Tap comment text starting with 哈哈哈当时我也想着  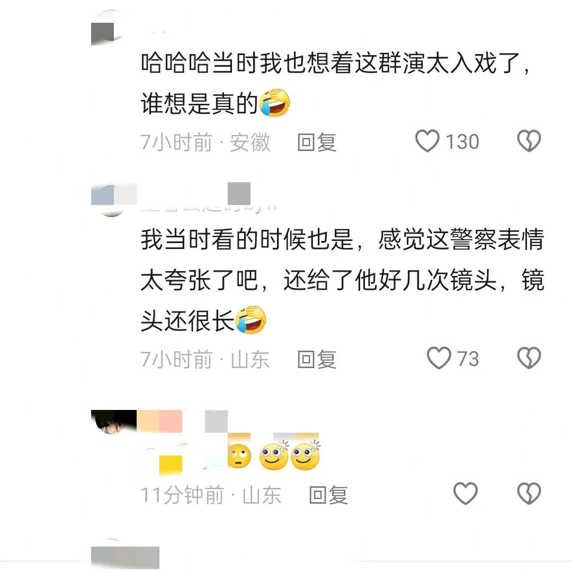click(336, 83)
